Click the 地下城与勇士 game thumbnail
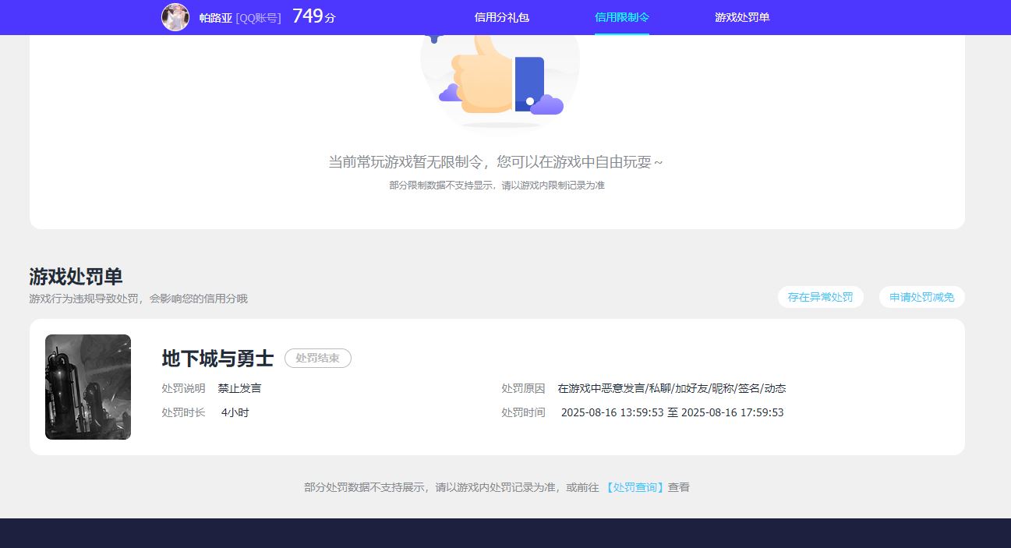Screen dimensions: 1011x548 tap(88, 387)
